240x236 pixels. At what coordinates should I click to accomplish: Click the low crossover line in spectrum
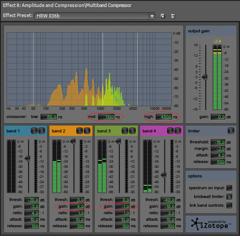point(34,69)
